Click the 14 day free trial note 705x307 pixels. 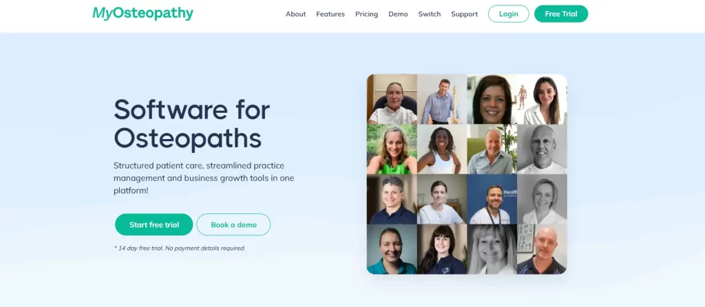180,248
